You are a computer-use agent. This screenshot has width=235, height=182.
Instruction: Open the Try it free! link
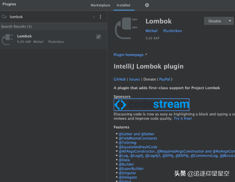tap(183, 118)
